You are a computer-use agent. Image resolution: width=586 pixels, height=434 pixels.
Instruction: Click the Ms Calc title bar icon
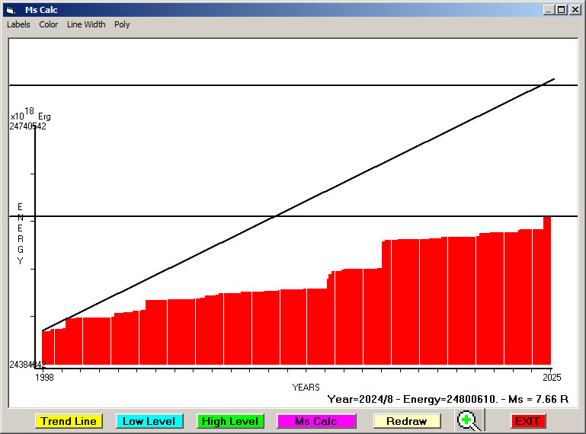(x=11, y=10)
